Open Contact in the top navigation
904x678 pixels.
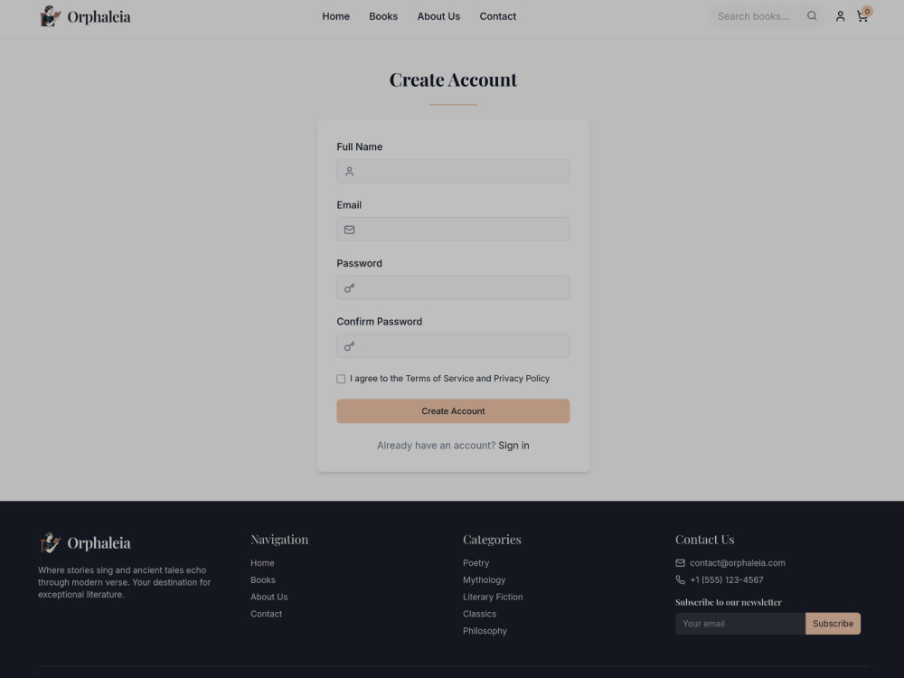click(497, 16)
